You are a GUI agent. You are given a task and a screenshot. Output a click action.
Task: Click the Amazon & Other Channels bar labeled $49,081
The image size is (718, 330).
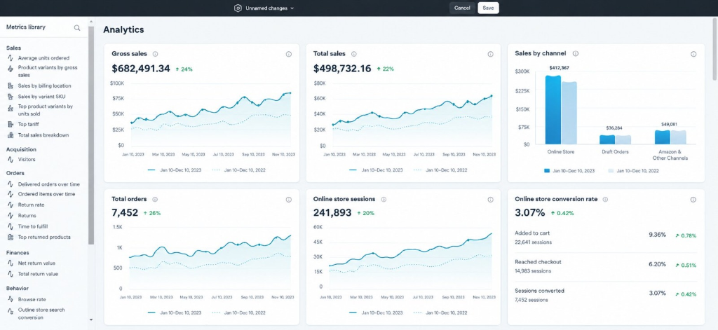tap(662, 137)
